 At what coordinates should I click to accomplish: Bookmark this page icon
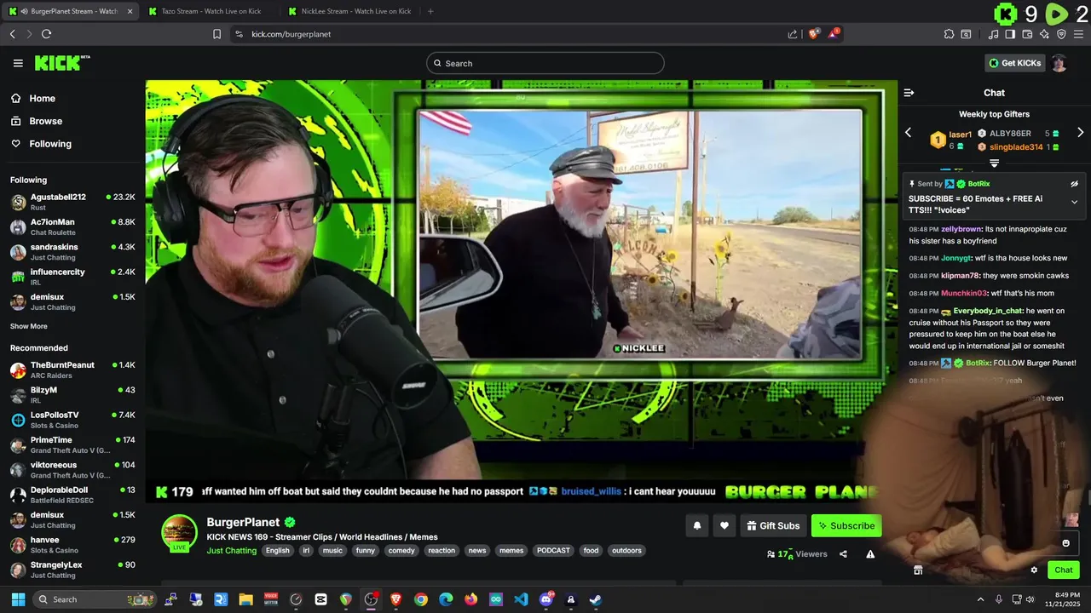point(216,34)
